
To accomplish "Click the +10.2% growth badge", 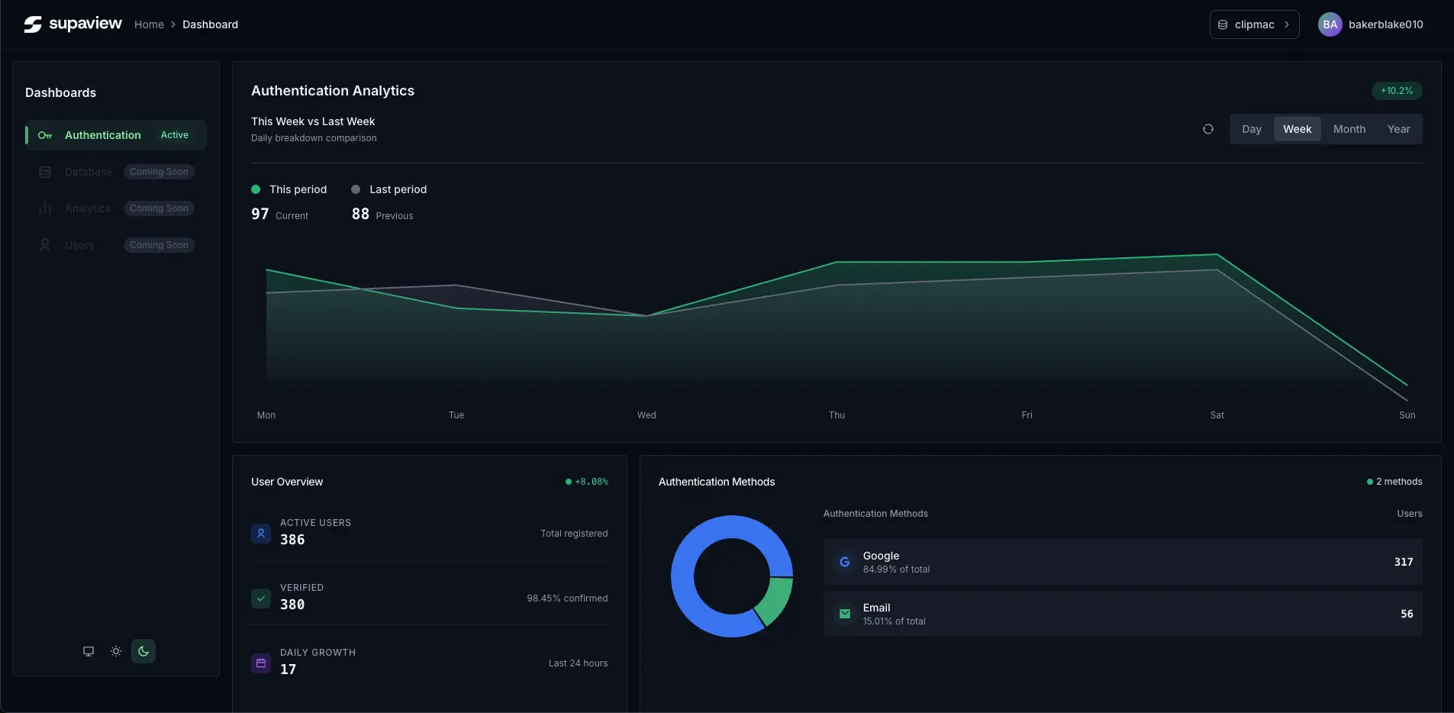I will [1397, 90].
